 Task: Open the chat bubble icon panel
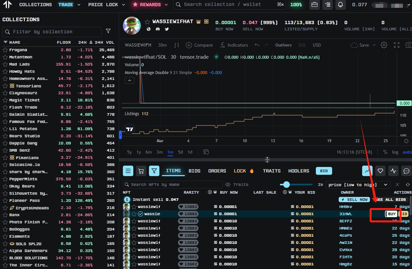tap(407, 171)
